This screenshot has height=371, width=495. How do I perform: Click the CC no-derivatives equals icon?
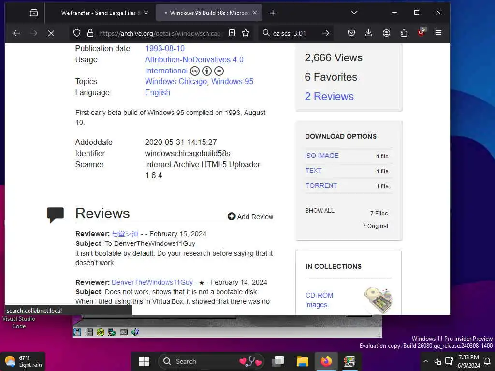click(x=219, y=71)
